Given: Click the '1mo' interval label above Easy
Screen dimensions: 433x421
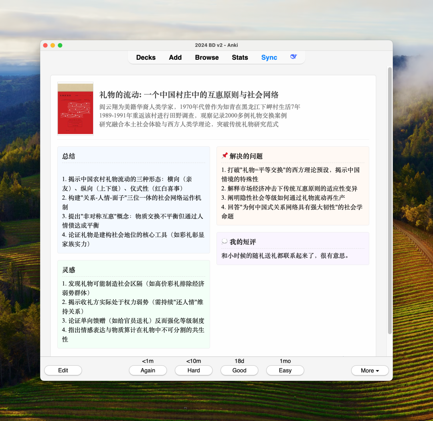Looking at the screenshot, I should coord(285,361).
